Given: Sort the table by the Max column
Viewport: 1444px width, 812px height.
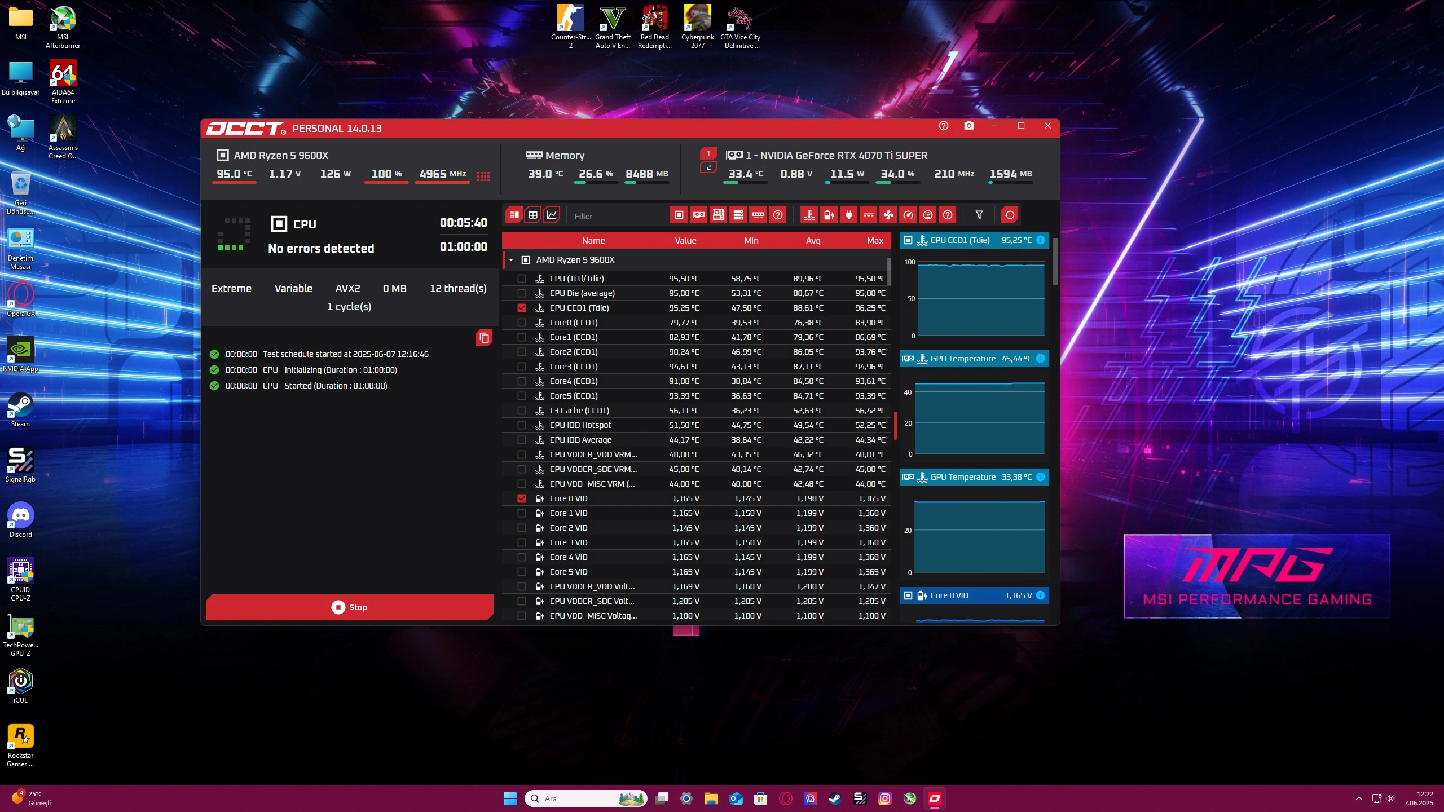Looking at the screenshot, I should 875,241.
